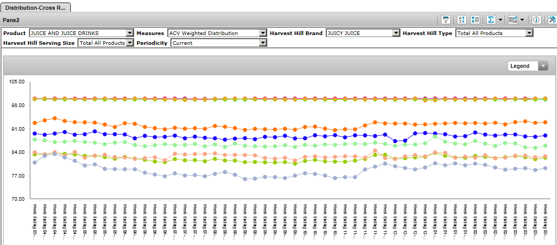
Task: Click the first data point on the dark blue line
Action: click(35, 133)
